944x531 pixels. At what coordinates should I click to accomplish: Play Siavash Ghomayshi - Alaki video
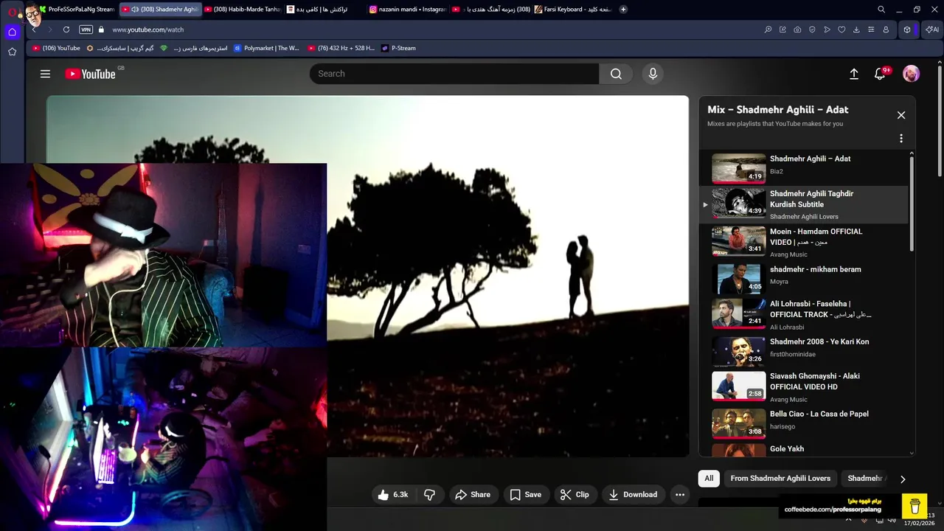click(804, 386)
